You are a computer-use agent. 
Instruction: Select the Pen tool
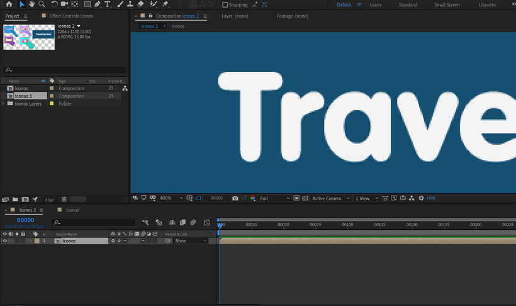coord(98,4)
